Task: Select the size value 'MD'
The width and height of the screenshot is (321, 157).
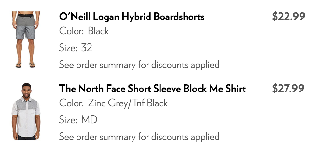Action: click(x=89, y=120)
